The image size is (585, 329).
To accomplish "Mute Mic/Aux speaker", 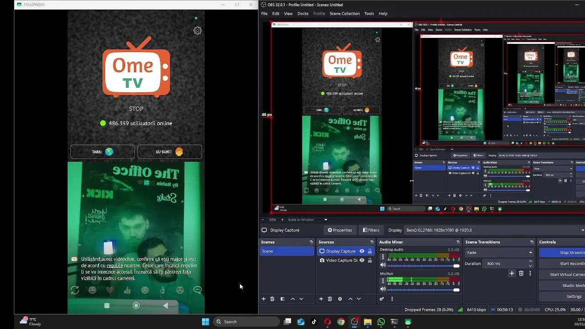I will point(383,289).
